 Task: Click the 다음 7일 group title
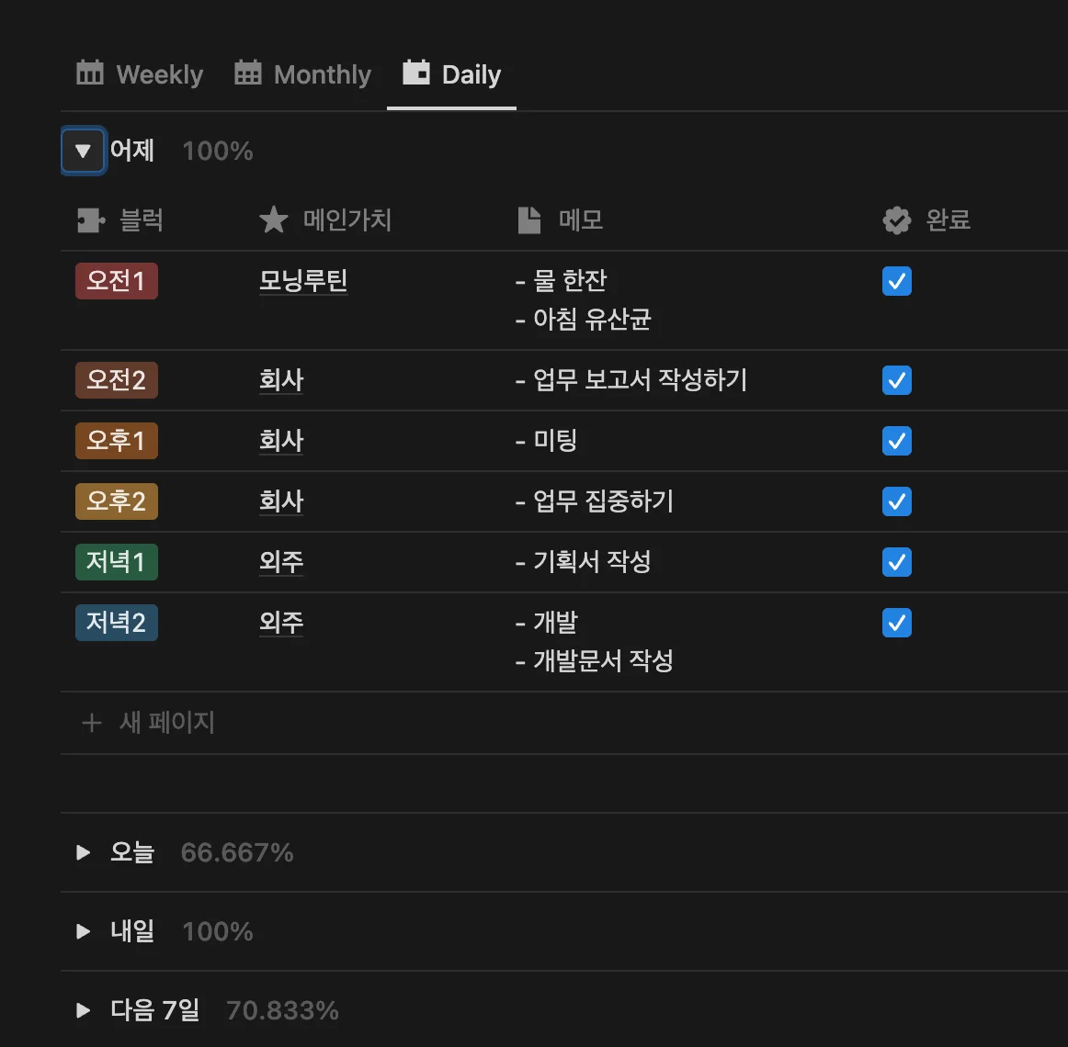[x=154, y=1010]
